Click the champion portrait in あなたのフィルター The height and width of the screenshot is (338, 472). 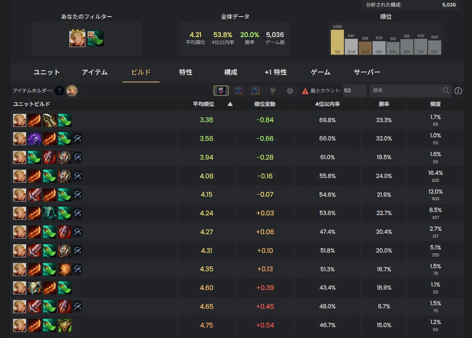77,38
